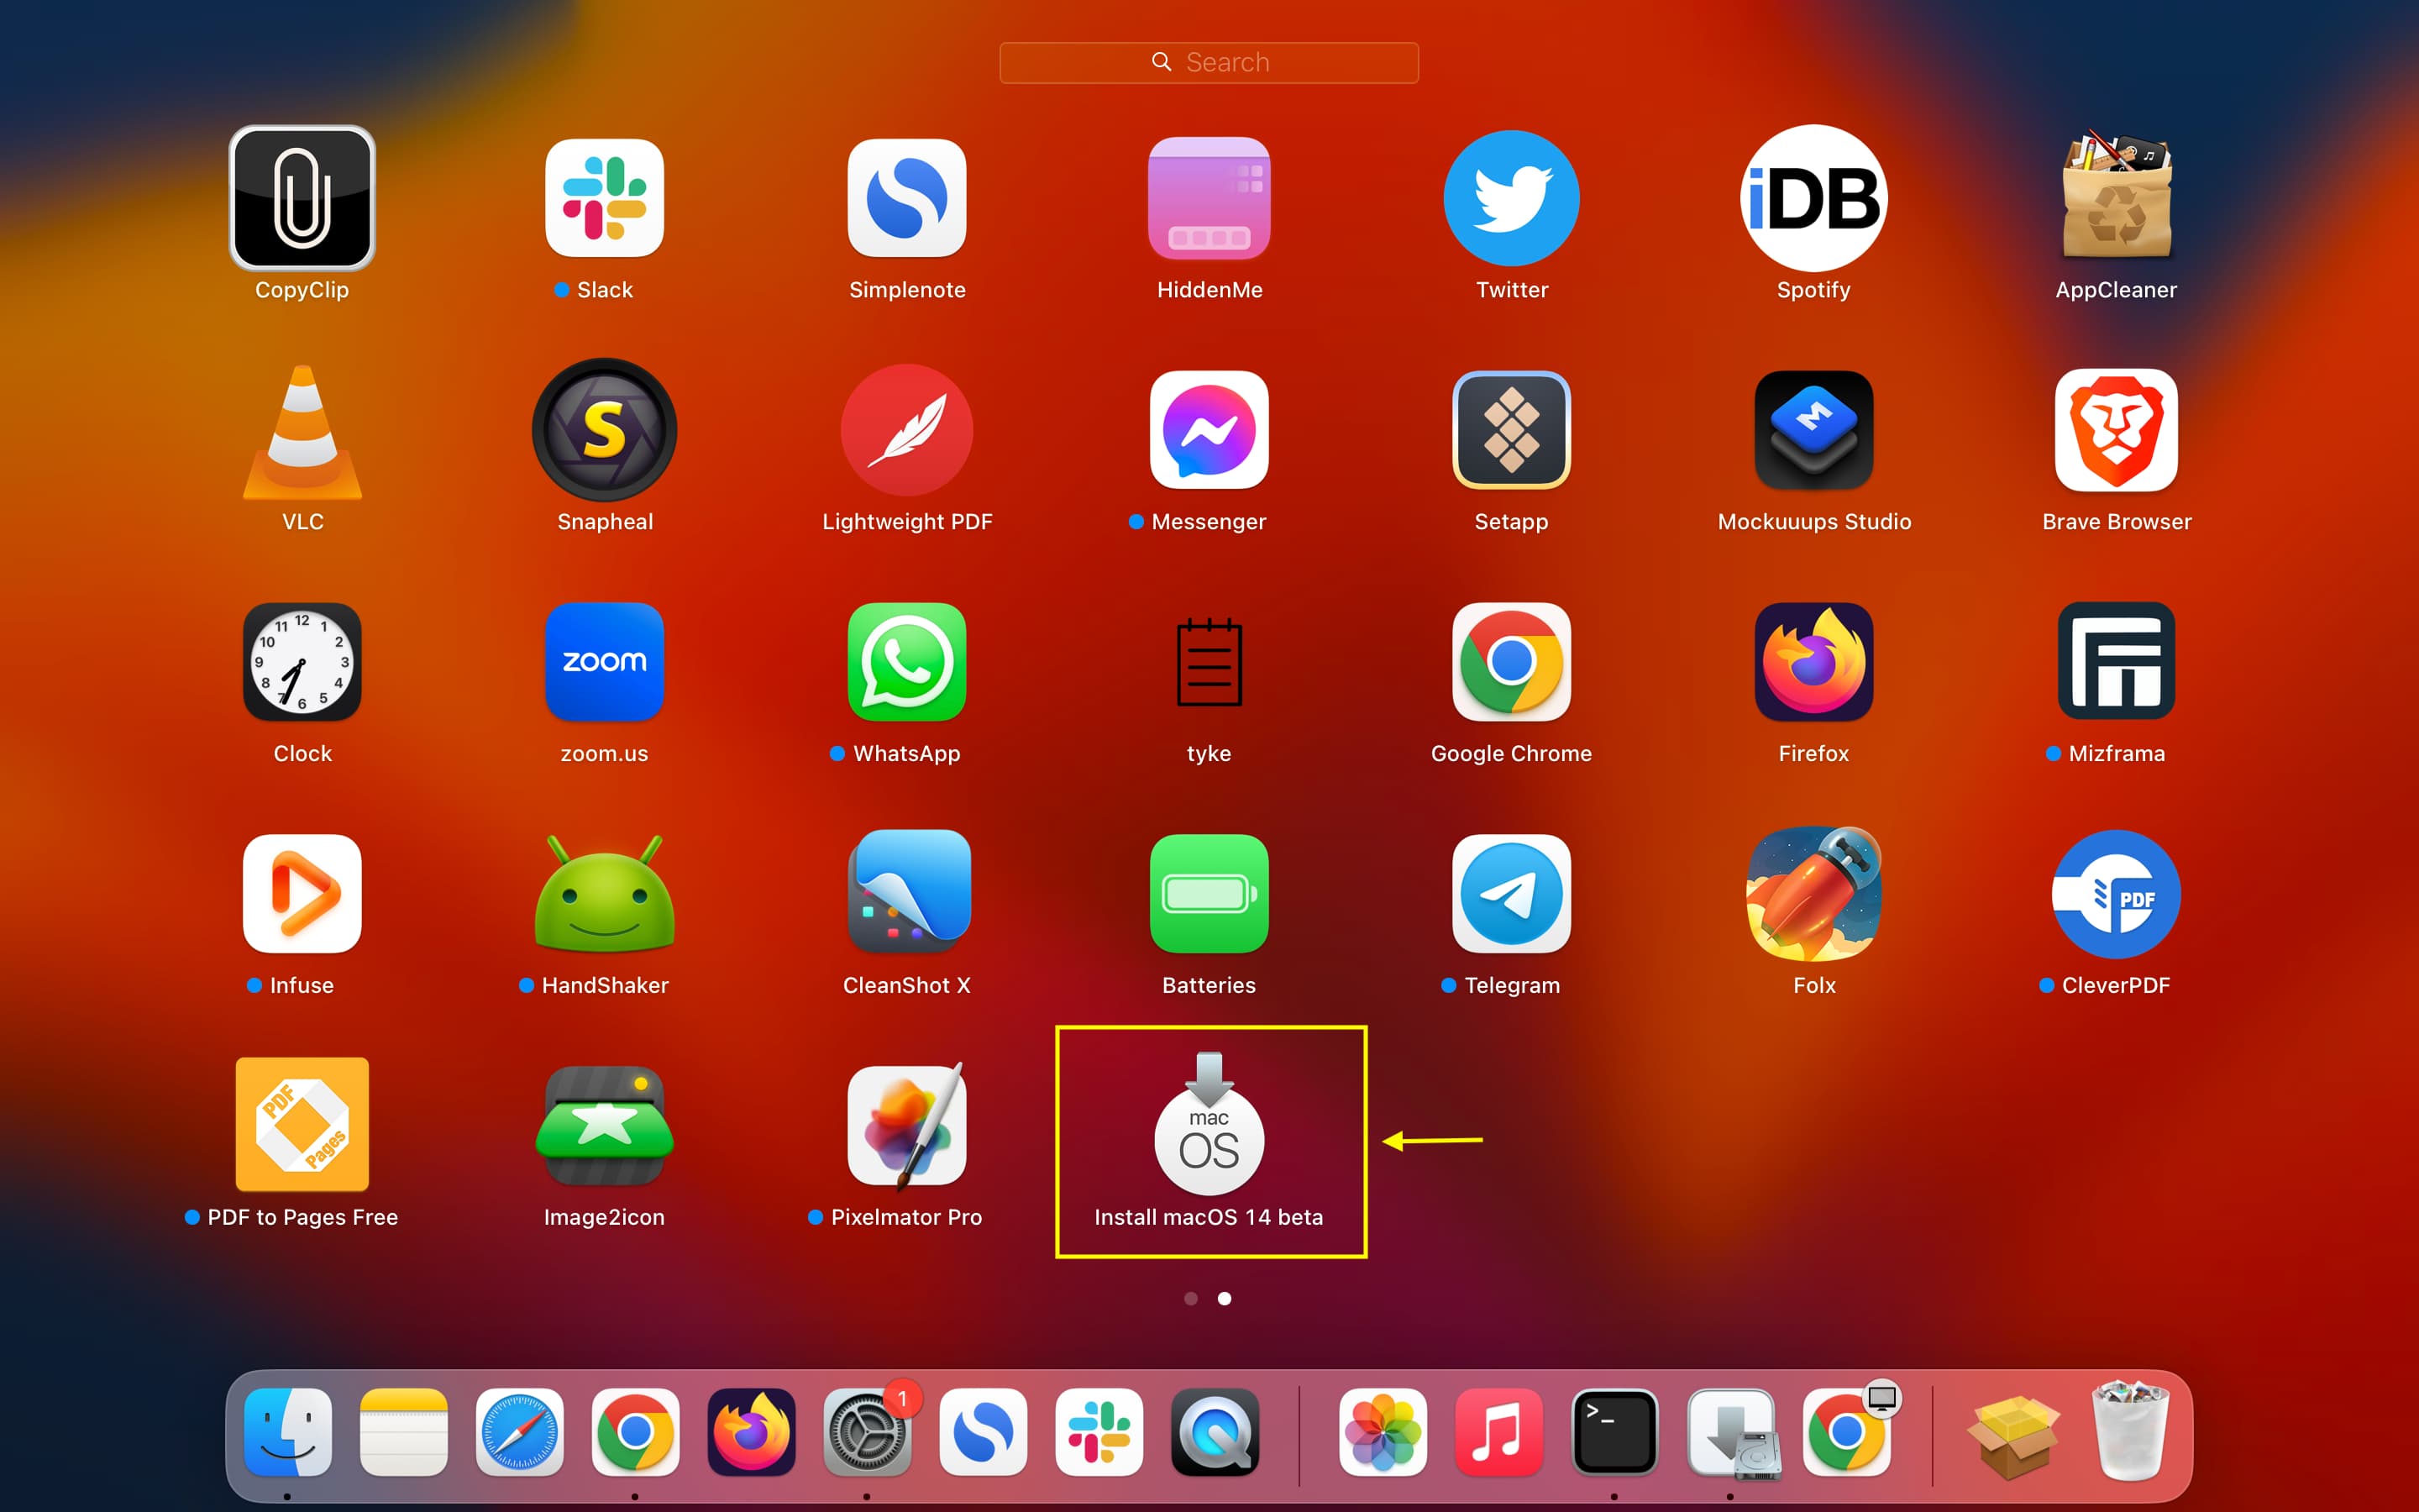Click Chrome icon with display badge in Dock
The height and width of the screenshot is (1512, 2419).
click(1847, 1432)
